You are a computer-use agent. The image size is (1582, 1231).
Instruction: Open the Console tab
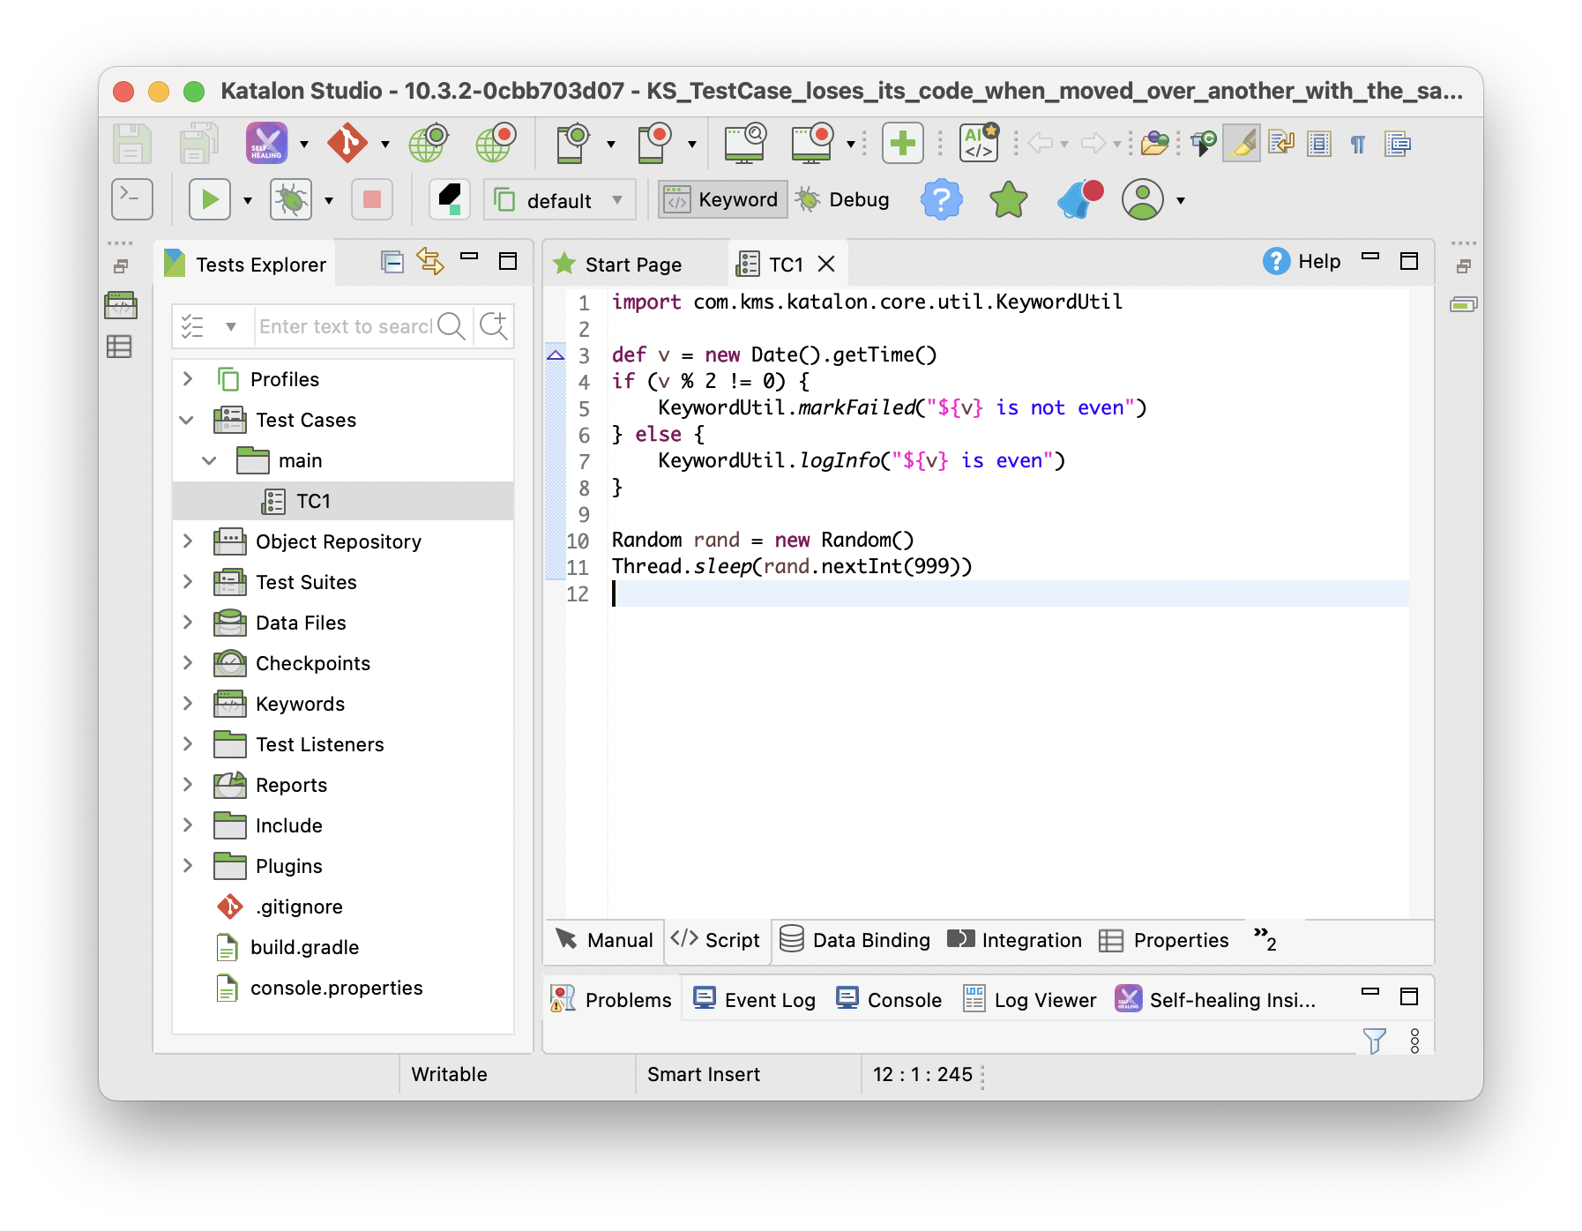coord(889,1000)
